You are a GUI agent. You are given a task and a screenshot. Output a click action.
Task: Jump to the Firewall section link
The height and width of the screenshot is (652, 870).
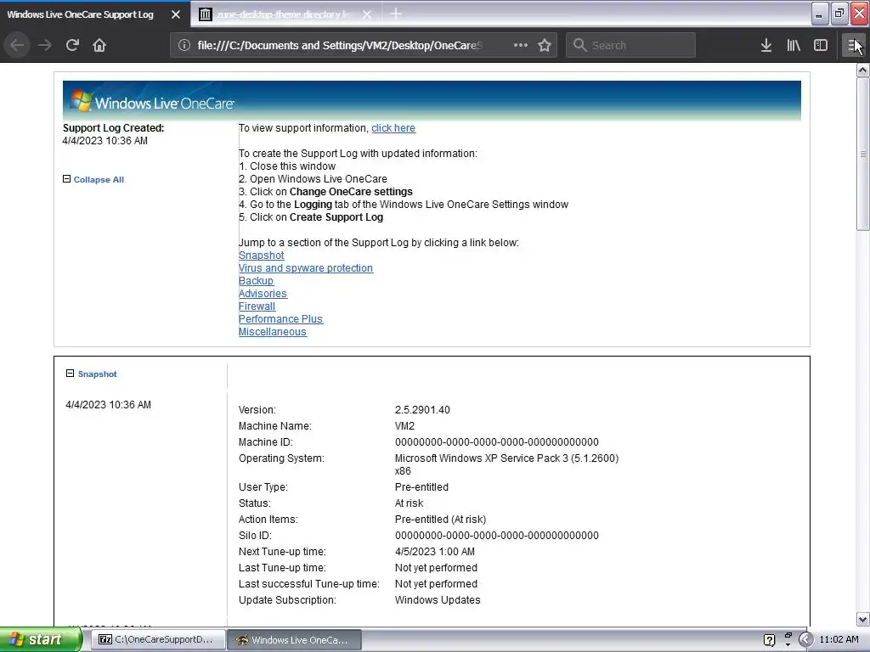[257, 306]
